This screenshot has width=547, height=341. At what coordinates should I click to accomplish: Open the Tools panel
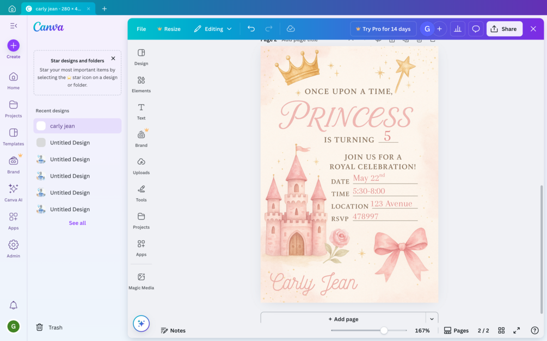[x=142, y=194]
